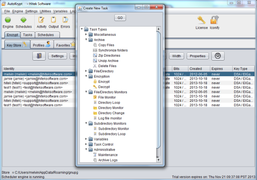This screenshot has width=257, height=180.
Task: Open the Errors log icon
Action: tap(65, 20)
